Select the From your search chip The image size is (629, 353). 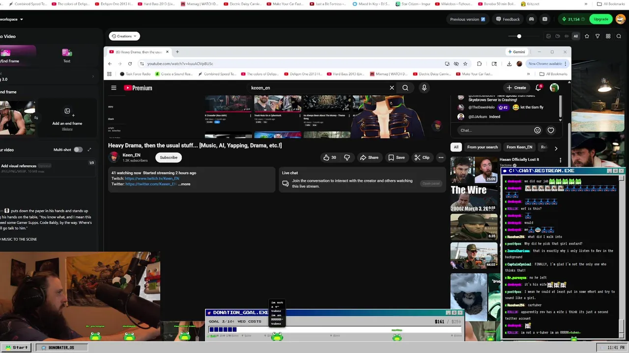click(x=483, y=147)
